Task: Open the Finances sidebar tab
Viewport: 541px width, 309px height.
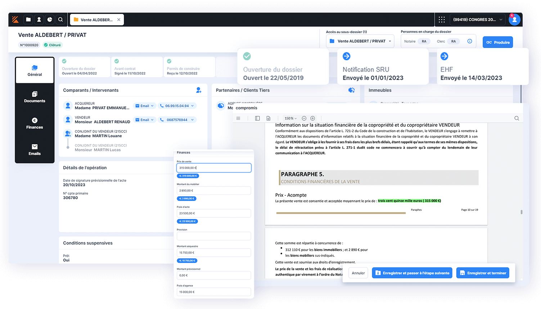Action: tap(35, 123)
